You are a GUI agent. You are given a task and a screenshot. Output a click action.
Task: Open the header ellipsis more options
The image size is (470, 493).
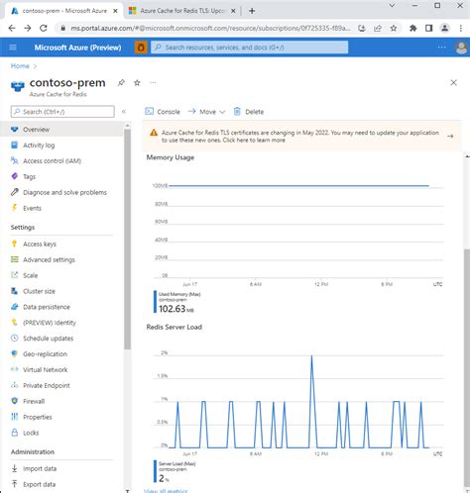pos(441,48)
